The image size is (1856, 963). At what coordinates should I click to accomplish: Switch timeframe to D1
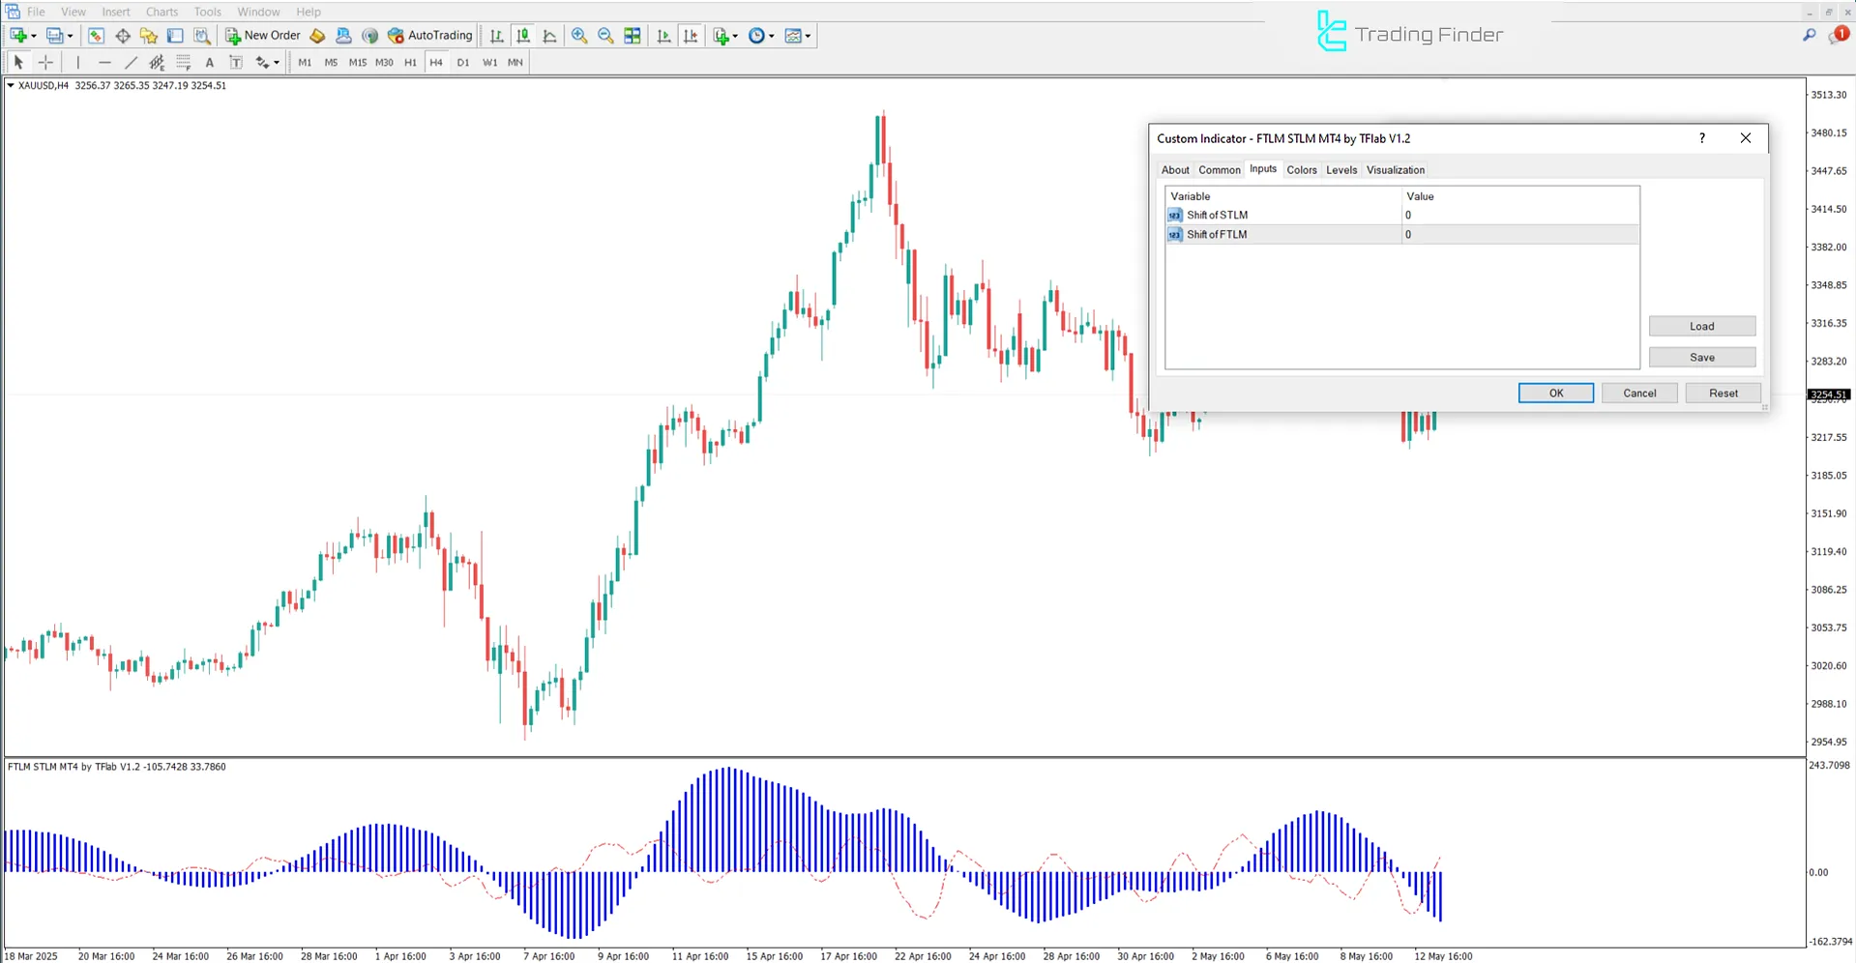pos(463,62)
